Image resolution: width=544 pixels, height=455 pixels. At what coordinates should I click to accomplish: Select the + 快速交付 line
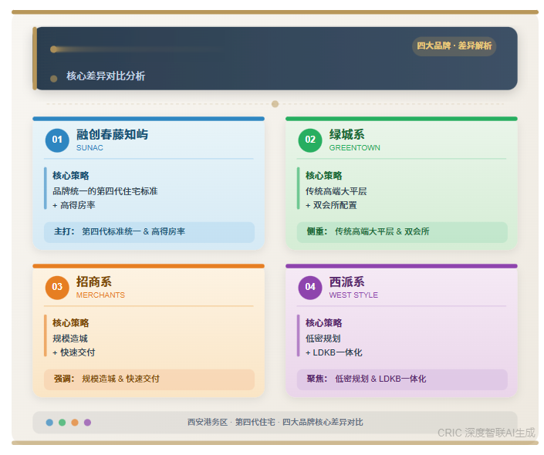pos(74,352)
